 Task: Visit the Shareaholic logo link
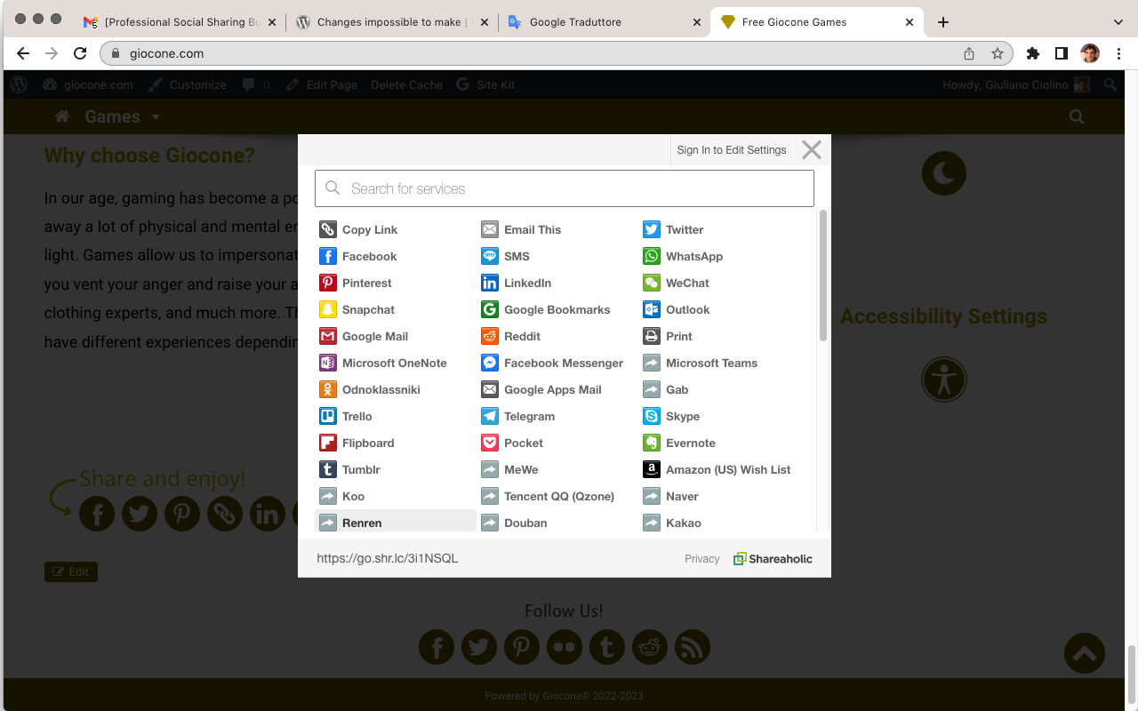pos(773,559)
